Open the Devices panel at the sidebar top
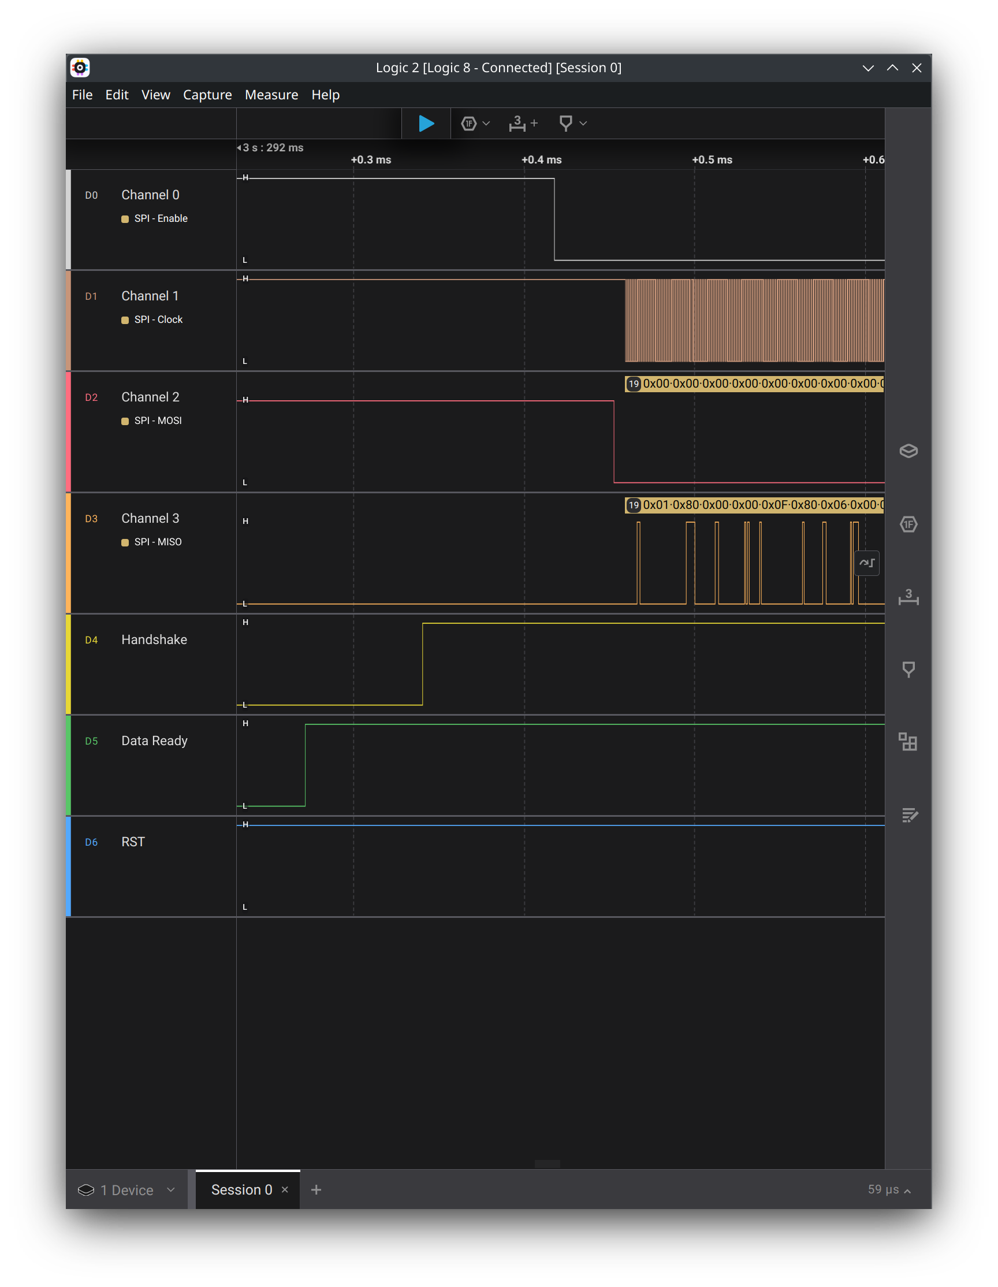Screen dimensions: 998x1287 tap(908, 451)
